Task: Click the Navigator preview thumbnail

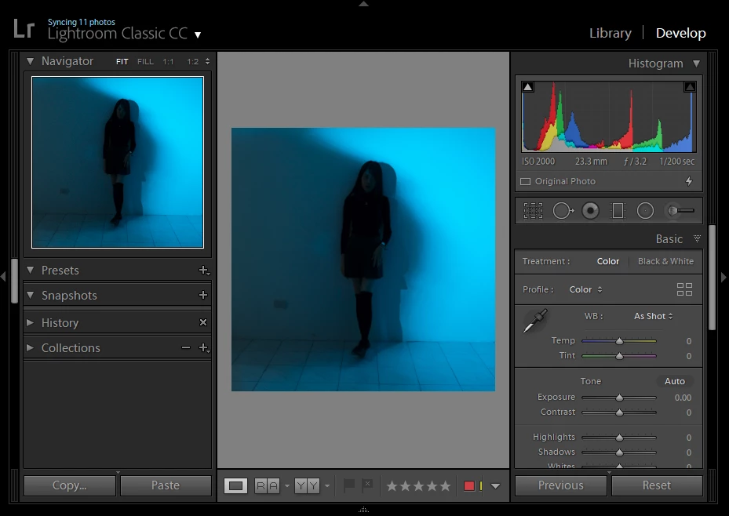Action: (118, 162)
